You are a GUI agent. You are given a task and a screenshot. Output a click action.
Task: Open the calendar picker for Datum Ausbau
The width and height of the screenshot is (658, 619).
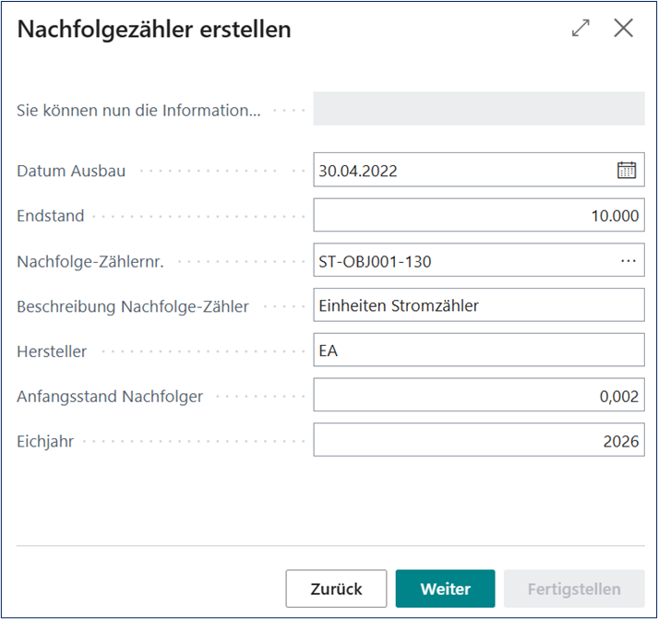tap(626, 171)
